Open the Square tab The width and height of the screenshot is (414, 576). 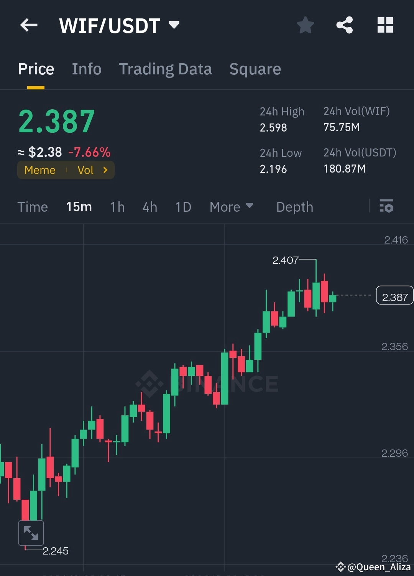[x=255, y=69]
